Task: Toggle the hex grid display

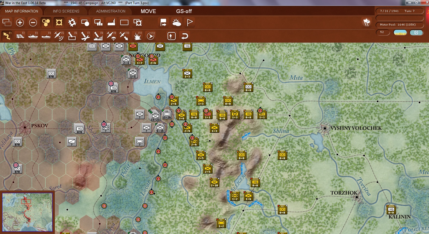Action: [x=46, y=22]
